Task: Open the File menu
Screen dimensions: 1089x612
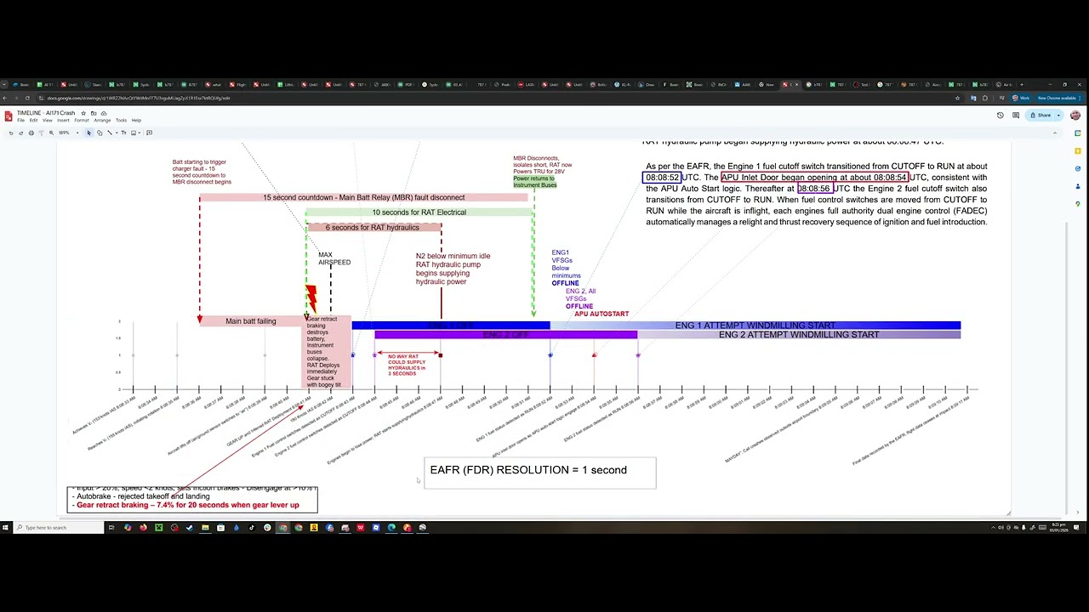Action: [x=21, y=120]
